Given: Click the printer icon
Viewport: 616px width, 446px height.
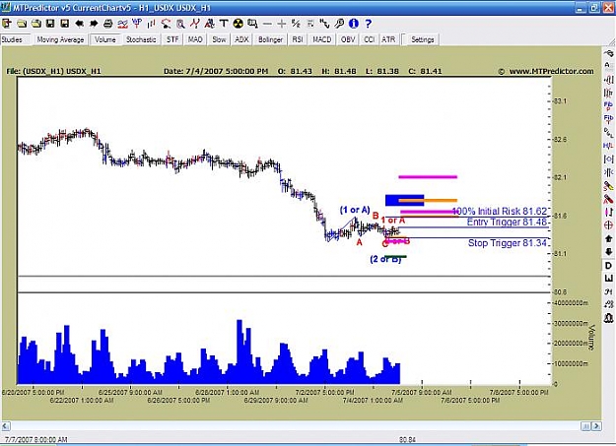Looking at the screenshot, I should (x=108, y=24).
